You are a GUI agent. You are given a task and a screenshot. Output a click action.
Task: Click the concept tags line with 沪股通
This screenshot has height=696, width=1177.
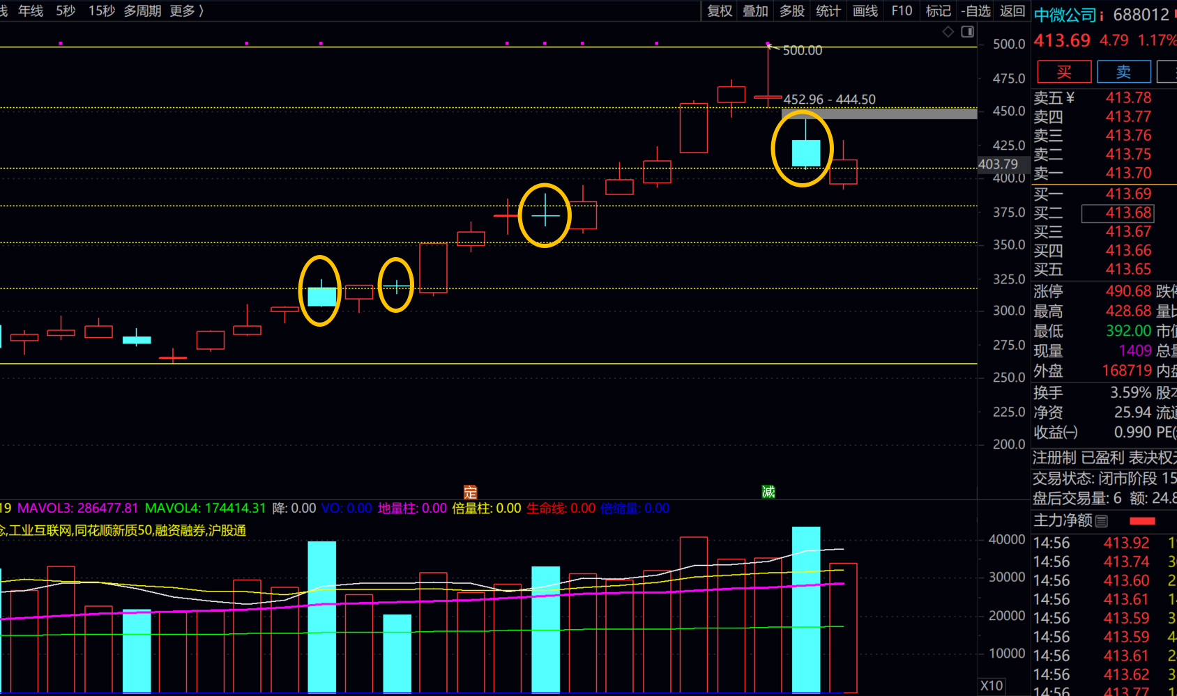click(123, 531)
